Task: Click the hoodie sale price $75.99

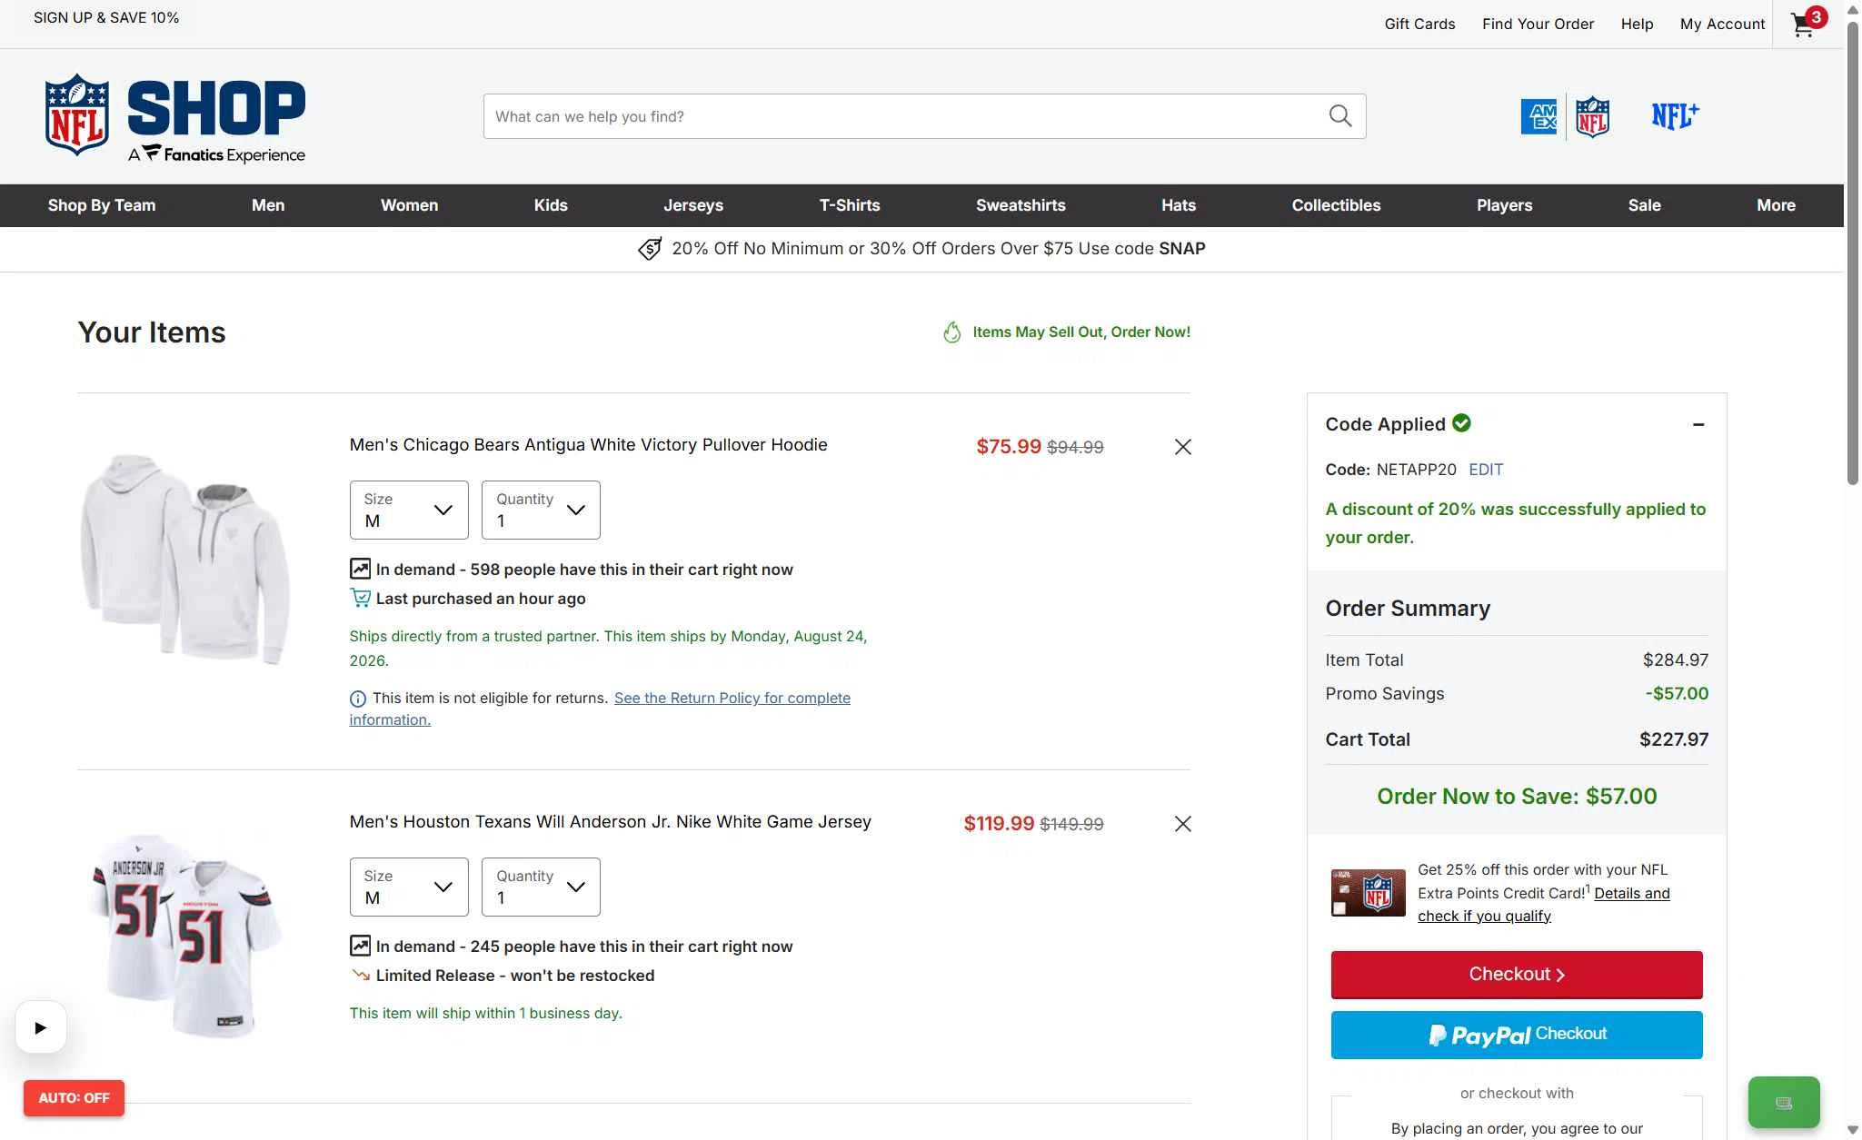Action: (1009, 447)
